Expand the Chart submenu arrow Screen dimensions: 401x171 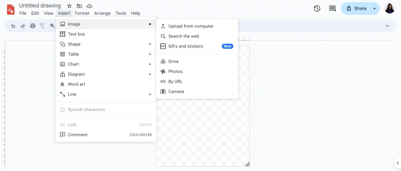(150, 64)
